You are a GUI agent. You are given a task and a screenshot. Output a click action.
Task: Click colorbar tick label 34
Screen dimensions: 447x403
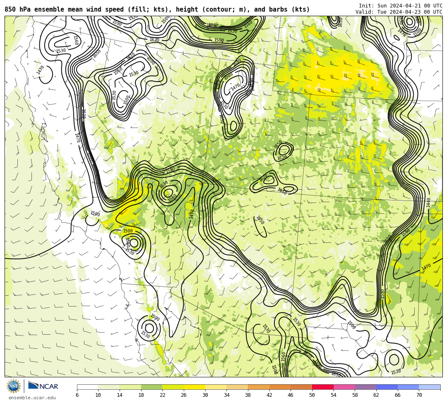(x=227, y=395)
